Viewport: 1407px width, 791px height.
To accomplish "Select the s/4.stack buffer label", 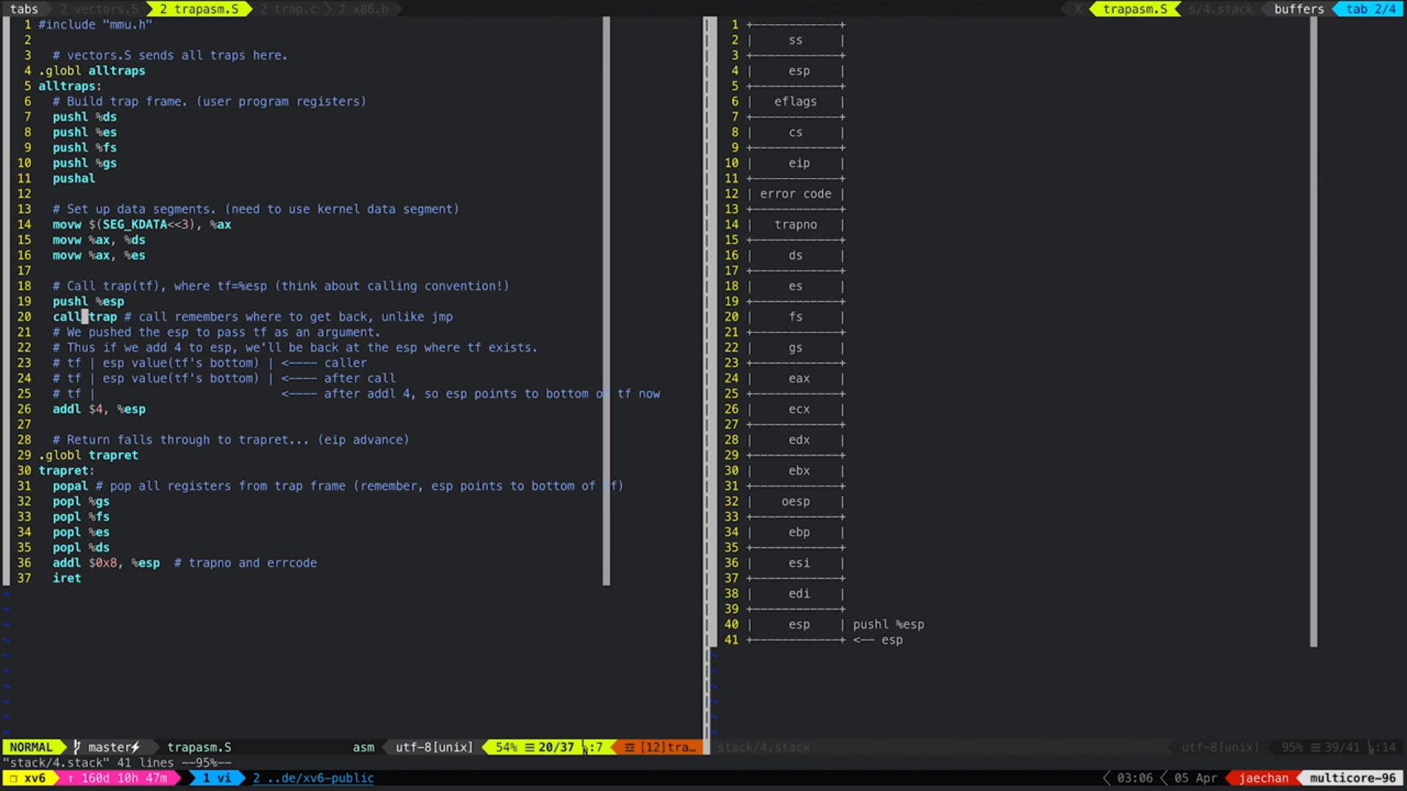I will (x=1221, y=9).
